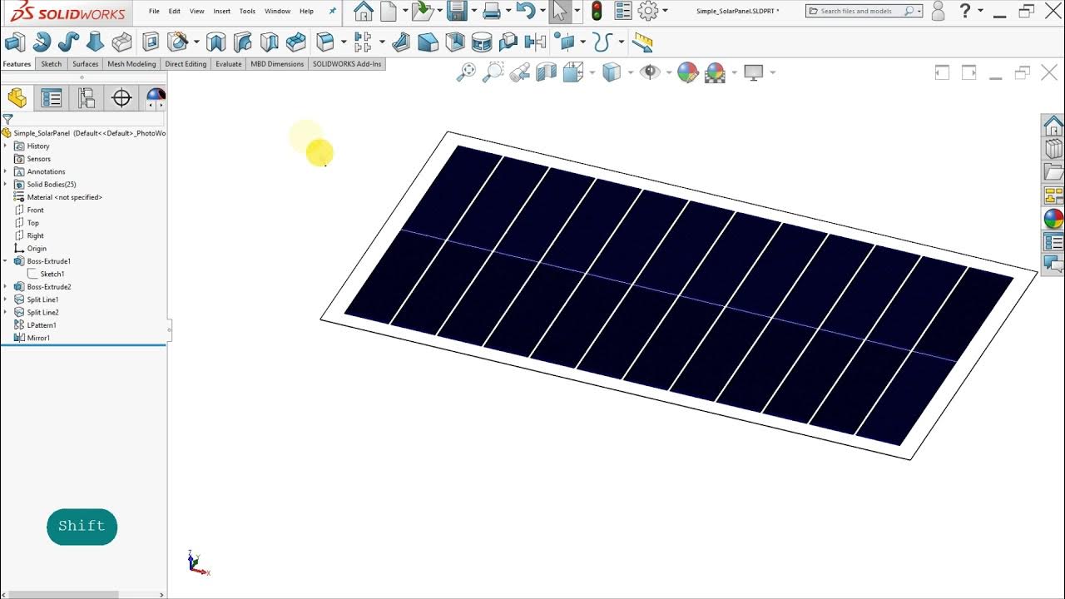Switch to the Surfaces tab
Image resolution: width=1065 pixels, height=599 pixels.
click(x=85, y=64)
